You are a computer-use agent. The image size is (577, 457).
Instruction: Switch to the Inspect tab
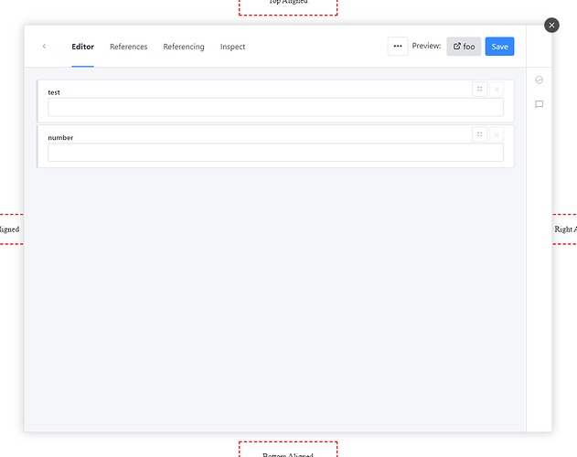[x=232, y=47]
